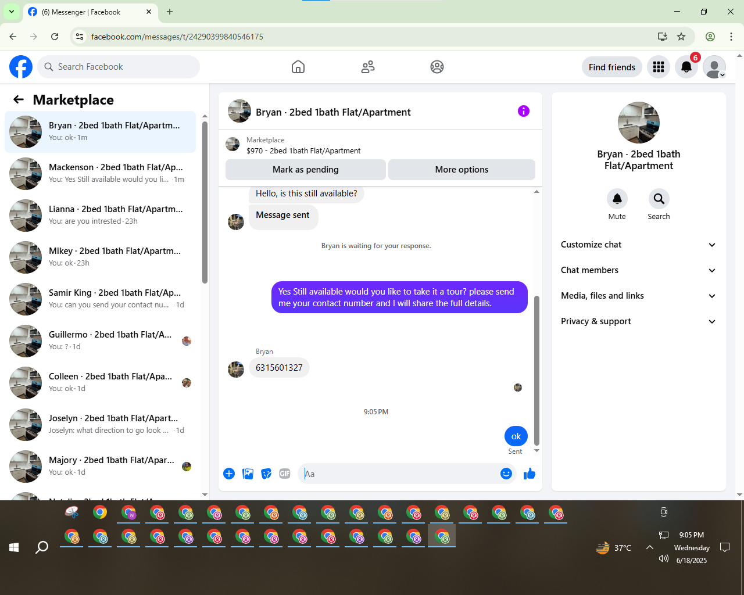Expand Privacy & support section

pyautogui.click(x=638, y=321)
